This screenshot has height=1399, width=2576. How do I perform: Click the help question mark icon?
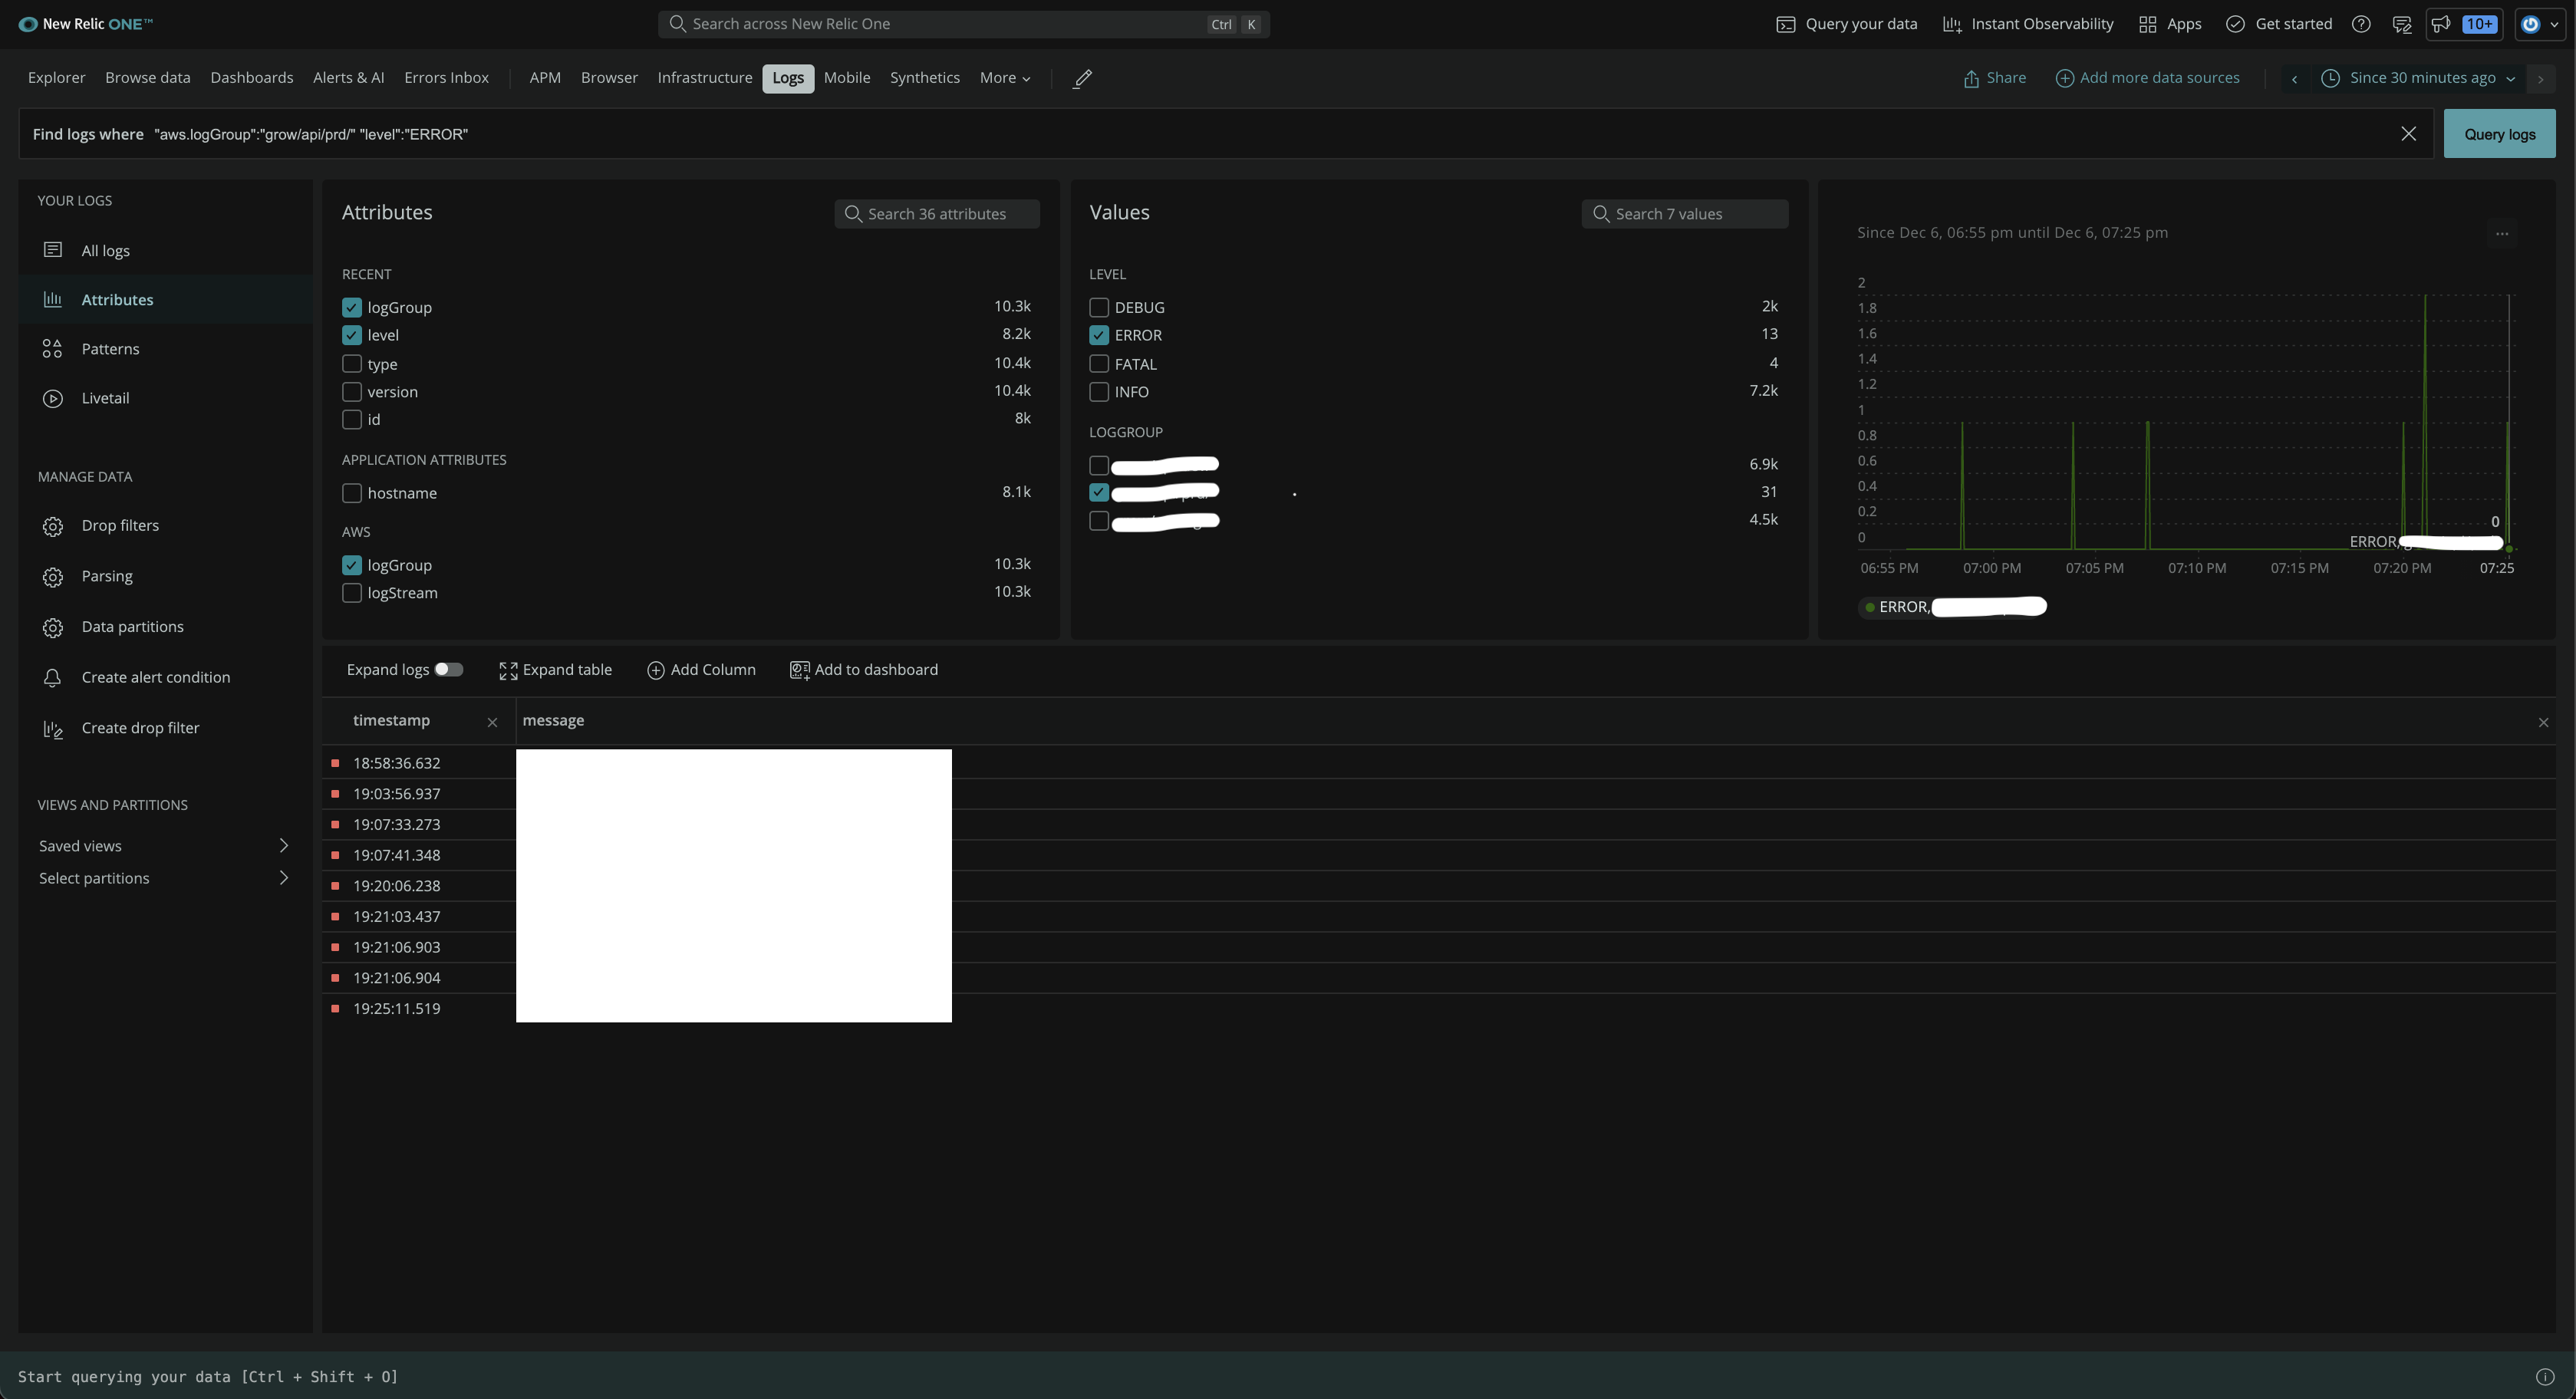2361,24
